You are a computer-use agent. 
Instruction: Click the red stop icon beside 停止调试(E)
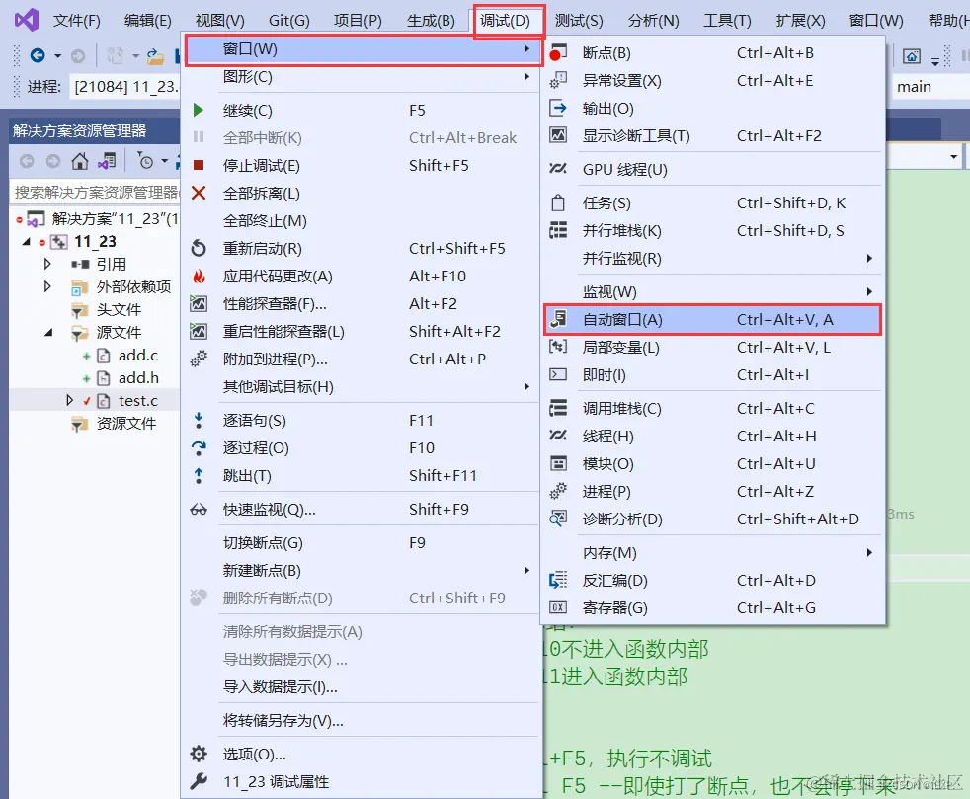tap(197, 165)
